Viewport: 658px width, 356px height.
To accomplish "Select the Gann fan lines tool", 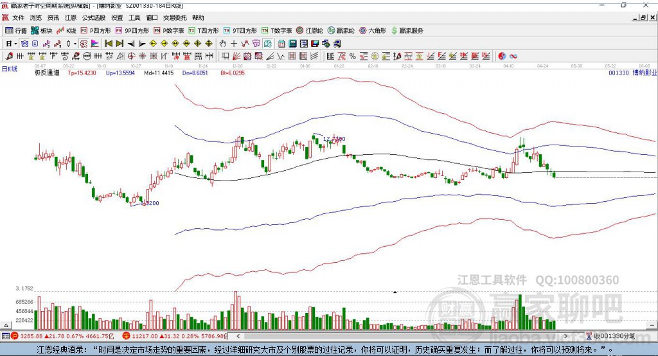I will pos(236,57).
